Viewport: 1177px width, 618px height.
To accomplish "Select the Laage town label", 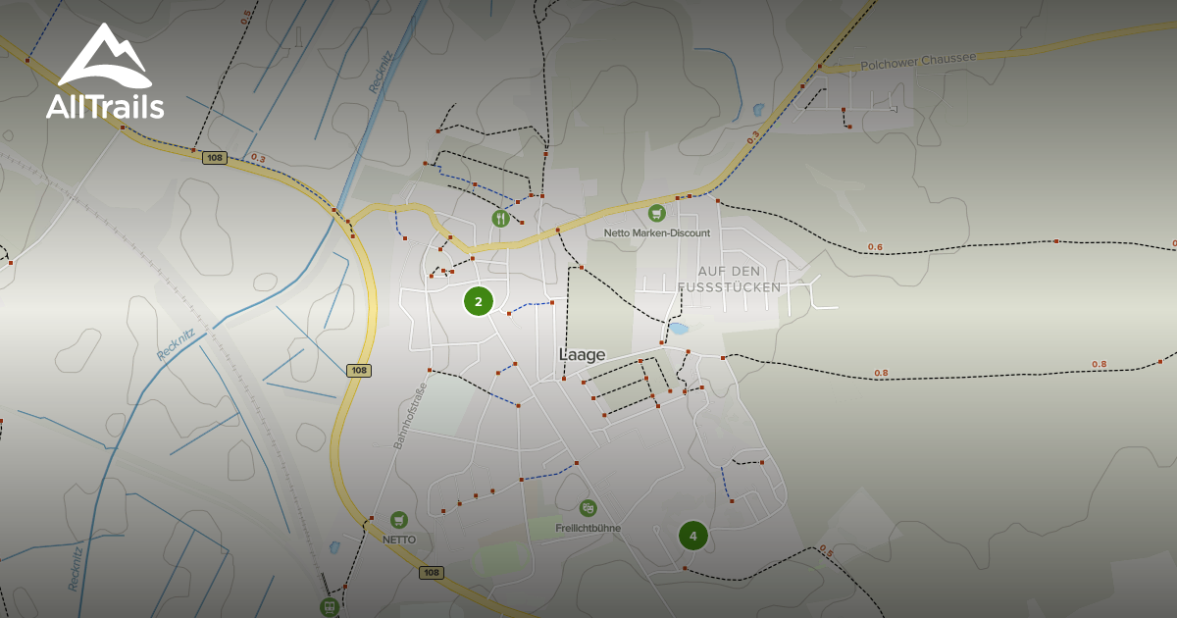I will (581, 354).
